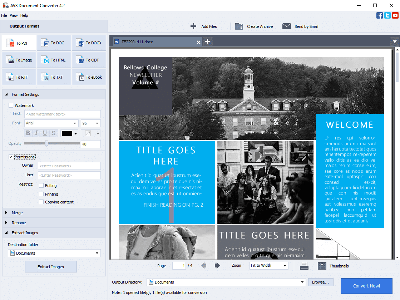The width and height of the screenshot is (400, 300).
Task: Open the View menu
Action: (x=14, y=15)
